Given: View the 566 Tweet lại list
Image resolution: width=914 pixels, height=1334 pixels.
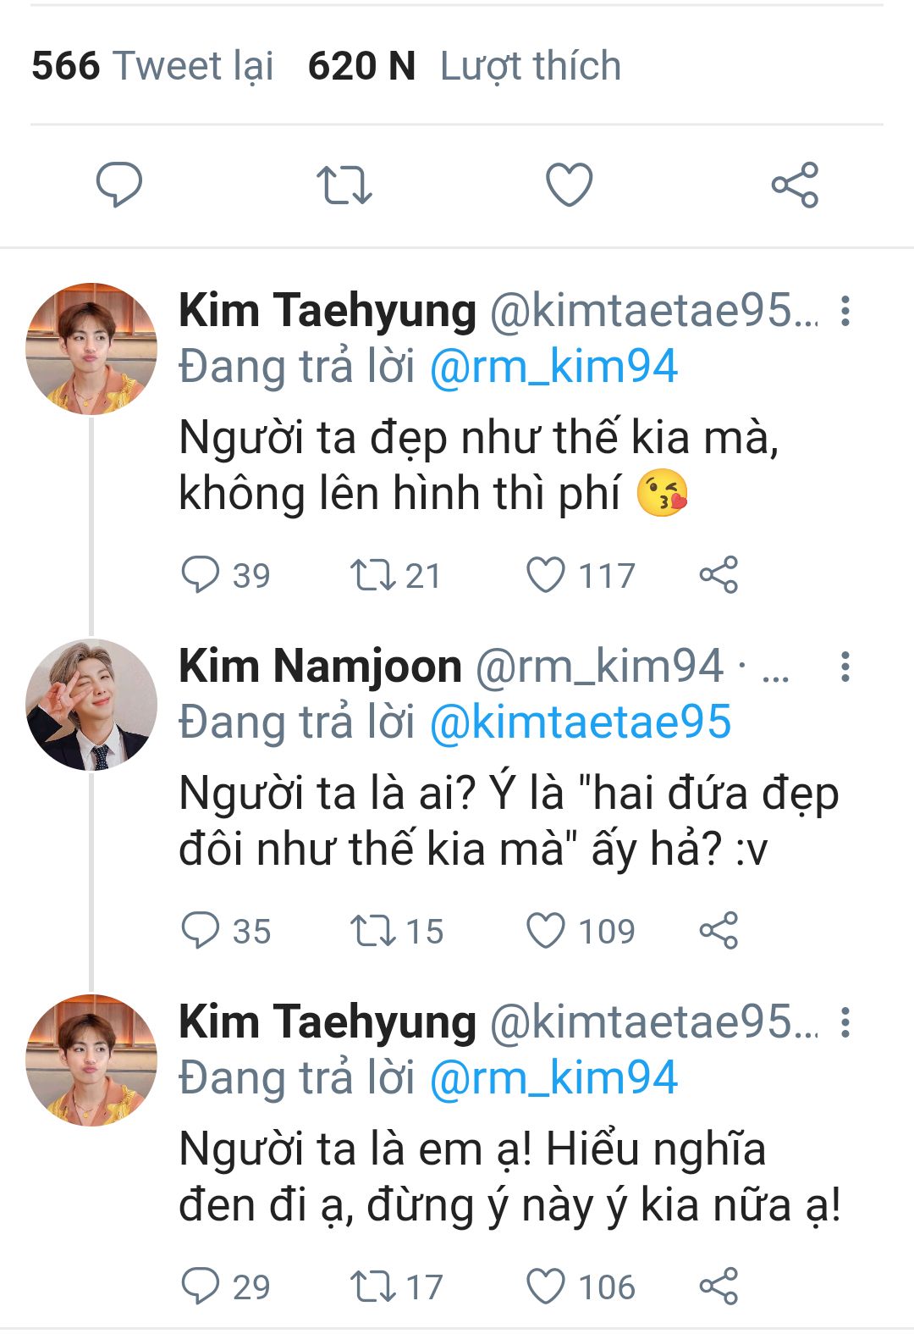Looking at the screenshot, I should point(152,66).
